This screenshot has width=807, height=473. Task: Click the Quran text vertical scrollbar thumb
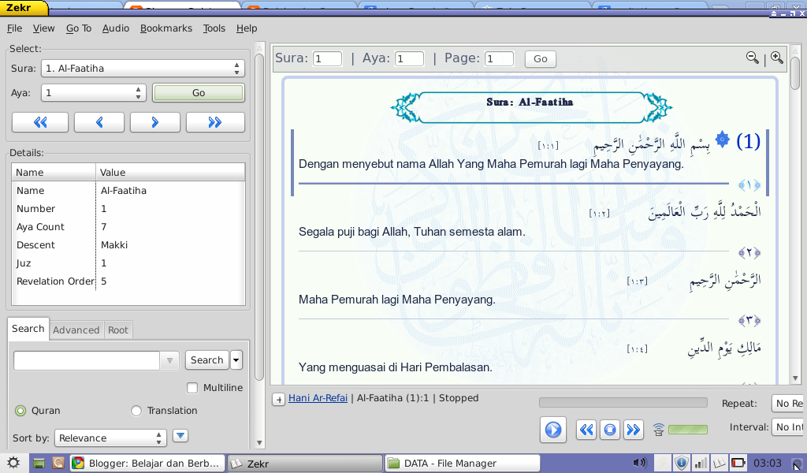(x=795, y=73)
